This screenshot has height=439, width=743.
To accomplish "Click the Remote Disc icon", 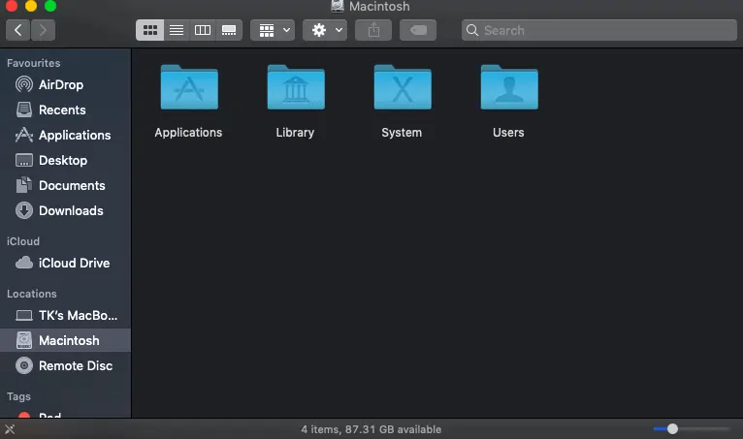I will click(24, 365).
